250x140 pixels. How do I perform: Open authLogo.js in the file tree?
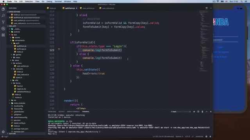point(21,49)
